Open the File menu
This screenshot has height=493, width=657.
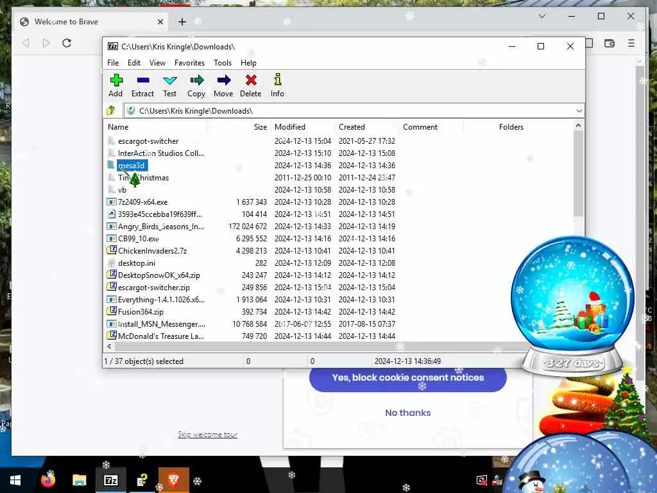tap(113, 63)
